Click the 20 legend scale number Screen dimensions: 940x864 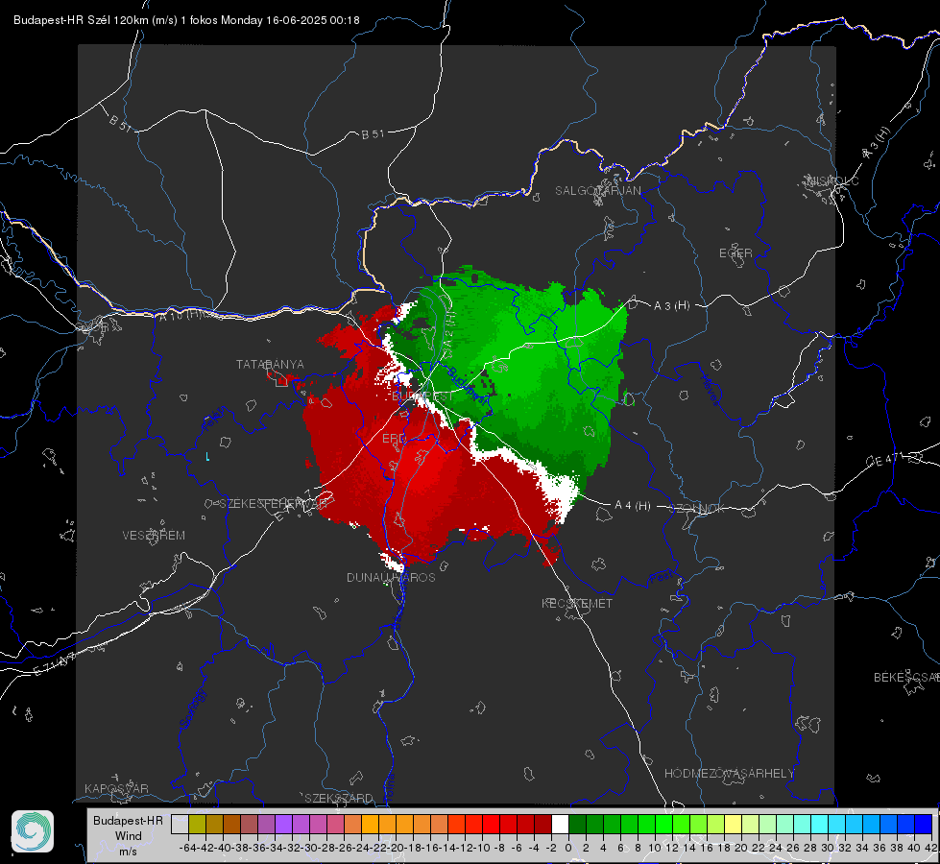pos(741,848)
